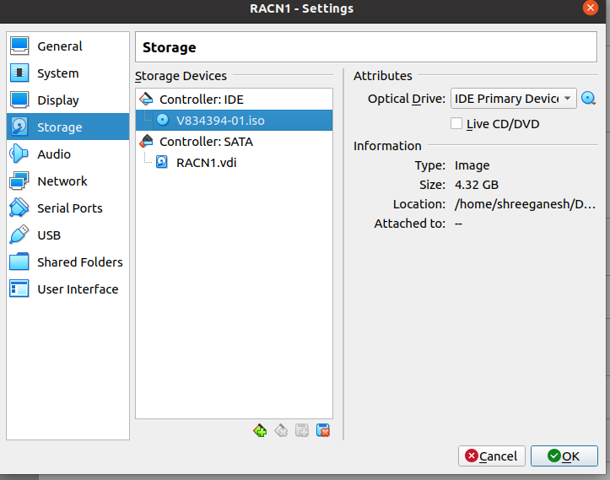
Task: Select the IDE controller icon
Action: coord(146,99)
